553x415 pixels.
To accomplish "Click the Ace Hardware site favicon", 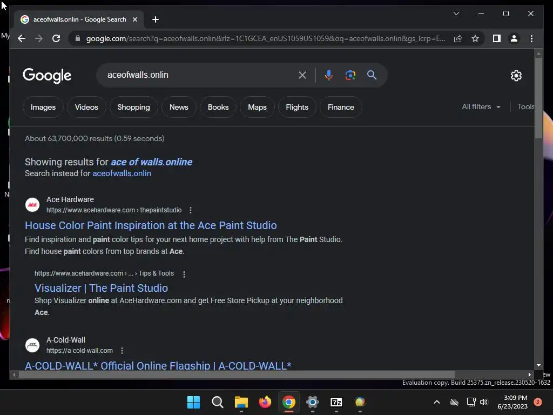I will [x=32, y=205].
